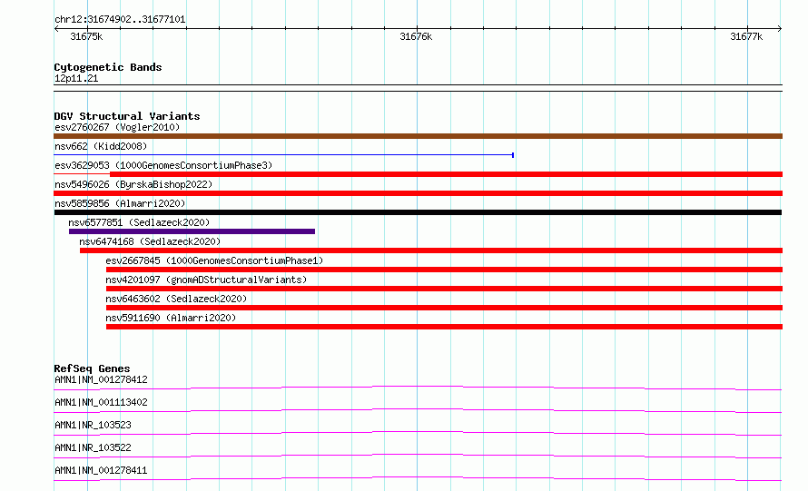This screenshot has height=491, width=808.
Task: Click the nsv6463602 (Sedlazeck2020) label
Action: 176,299
